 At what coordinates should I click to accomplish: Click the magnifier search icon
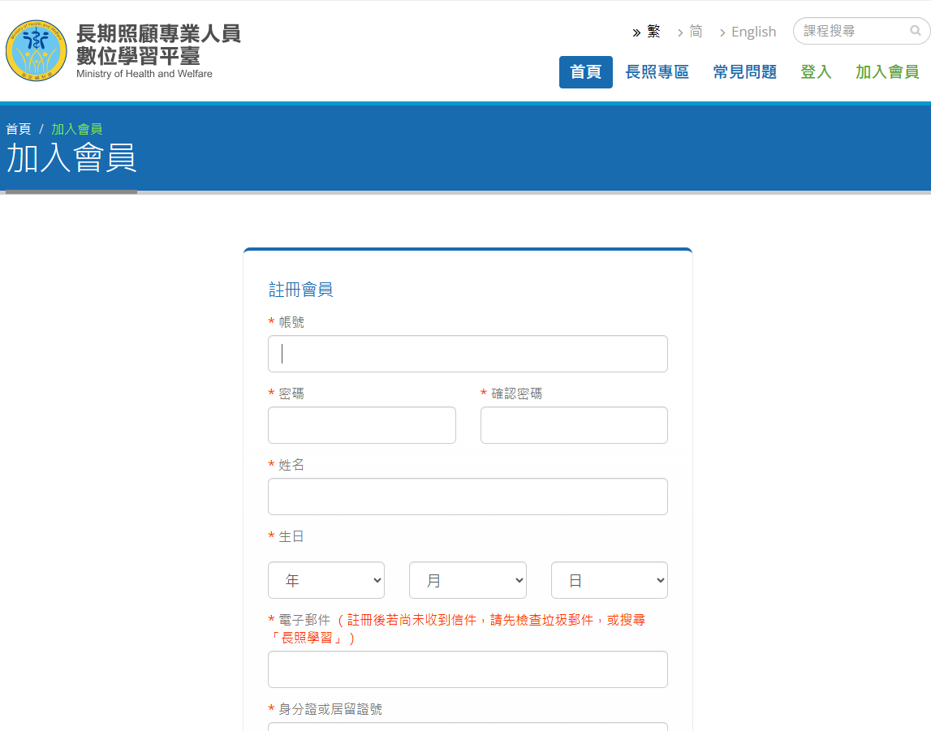(916, 31)
